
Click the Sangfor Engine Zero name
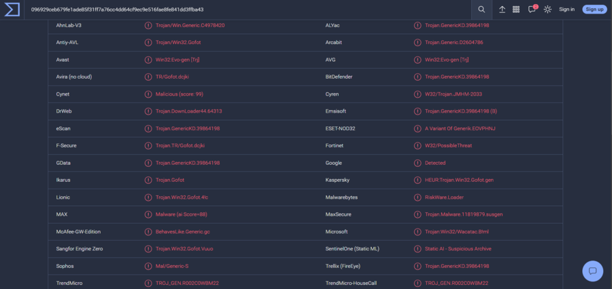[80, 249]
